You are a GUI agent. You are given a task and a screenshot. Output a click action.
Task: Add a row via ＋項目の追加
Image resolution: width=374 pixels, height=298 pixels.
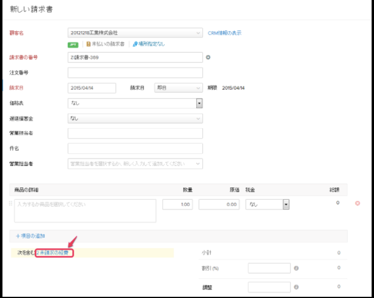pyautogui.click(x=31, y=236)
